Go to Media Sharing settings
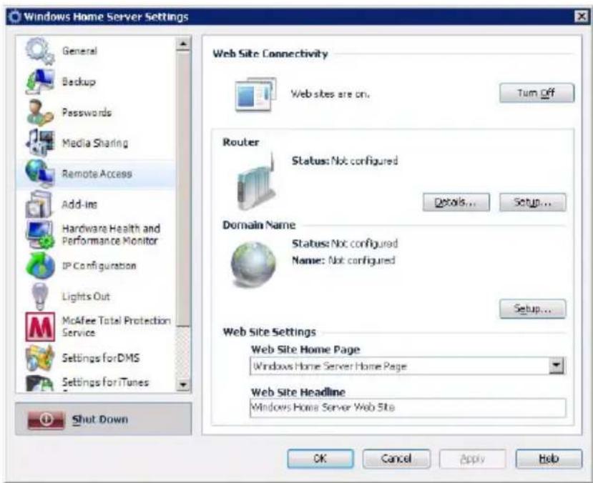593x483 pixels. coord(95,143)
